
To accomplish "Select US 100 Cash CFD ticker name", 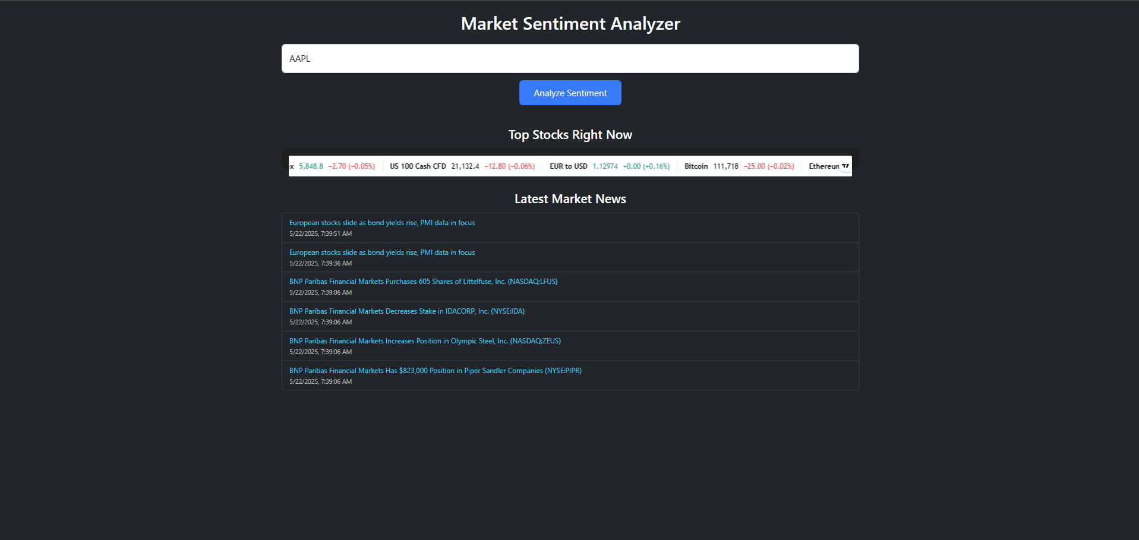I will [x=418, y=166].
